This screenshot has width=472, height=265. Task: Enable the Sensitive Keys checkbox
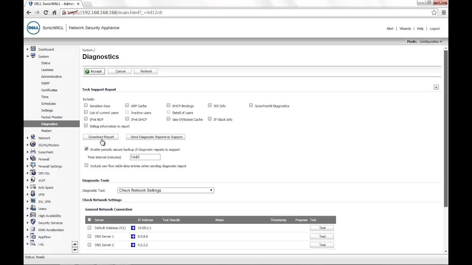point(86,106)
